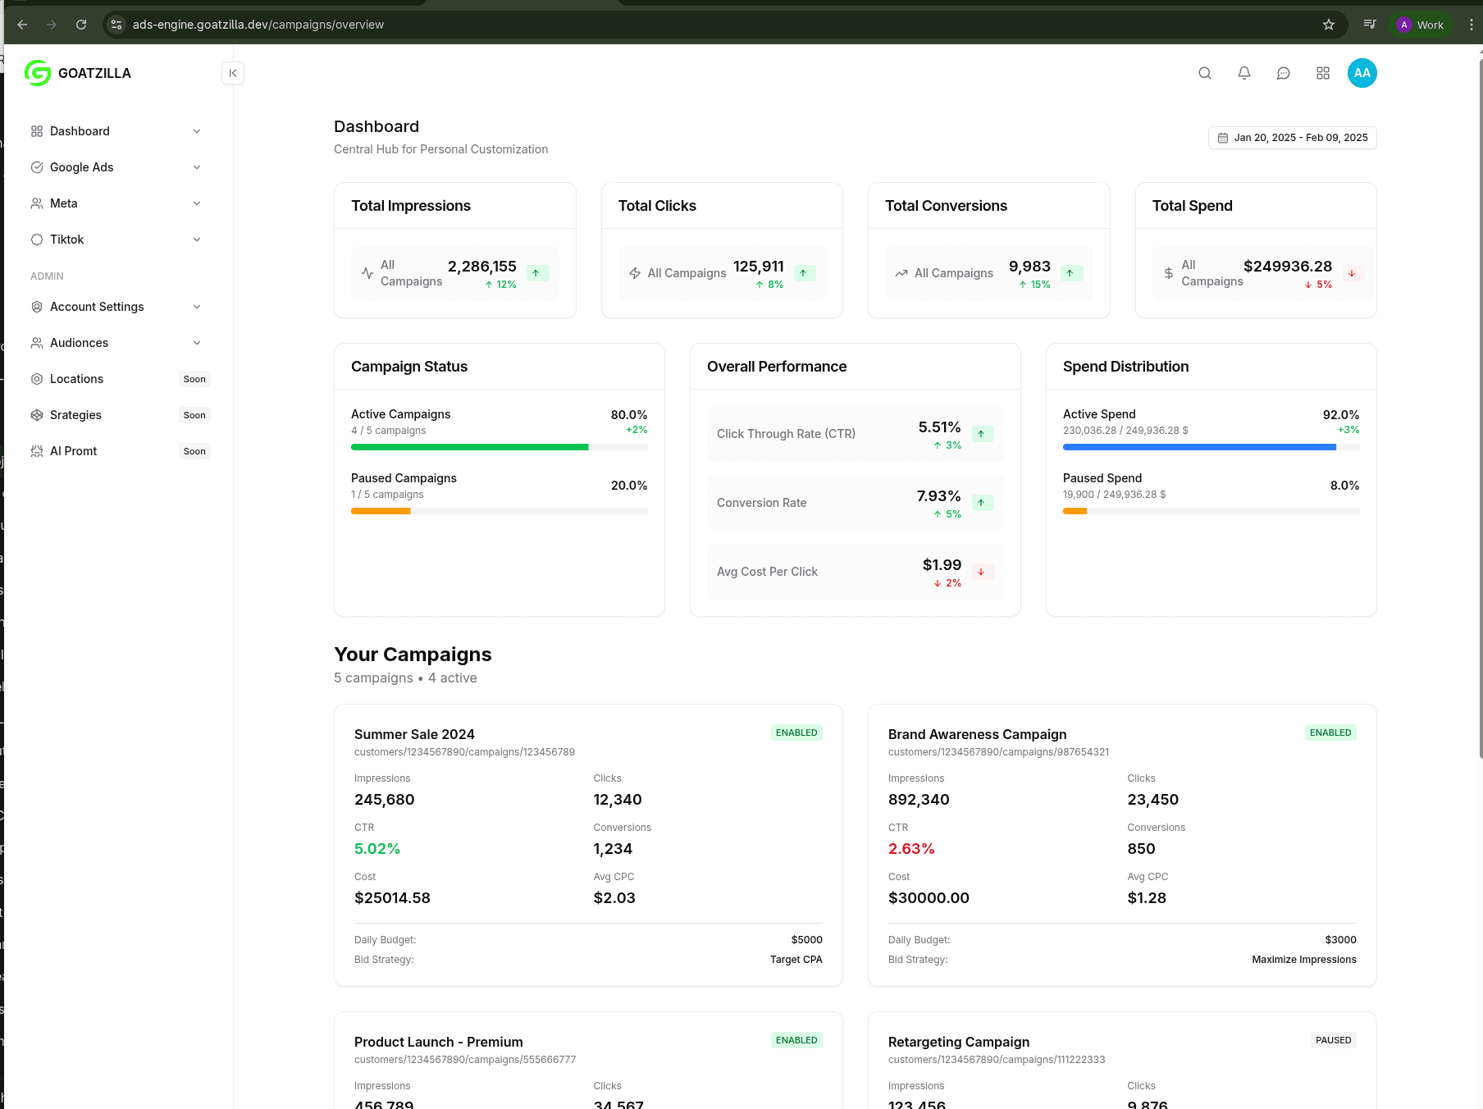Click the AA avatar circle
The width and height of the screenshot is (1483, 1109).
pyautogui.click(x=1362, y=73)
